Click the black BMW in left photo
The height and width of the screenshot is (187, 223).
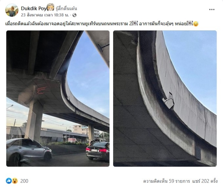point(98,151)
